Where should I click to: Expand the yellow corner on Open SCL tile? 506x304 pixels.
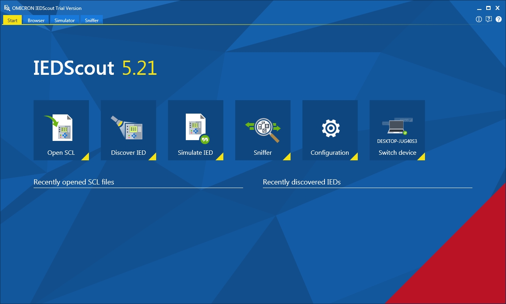coord(86,157)
